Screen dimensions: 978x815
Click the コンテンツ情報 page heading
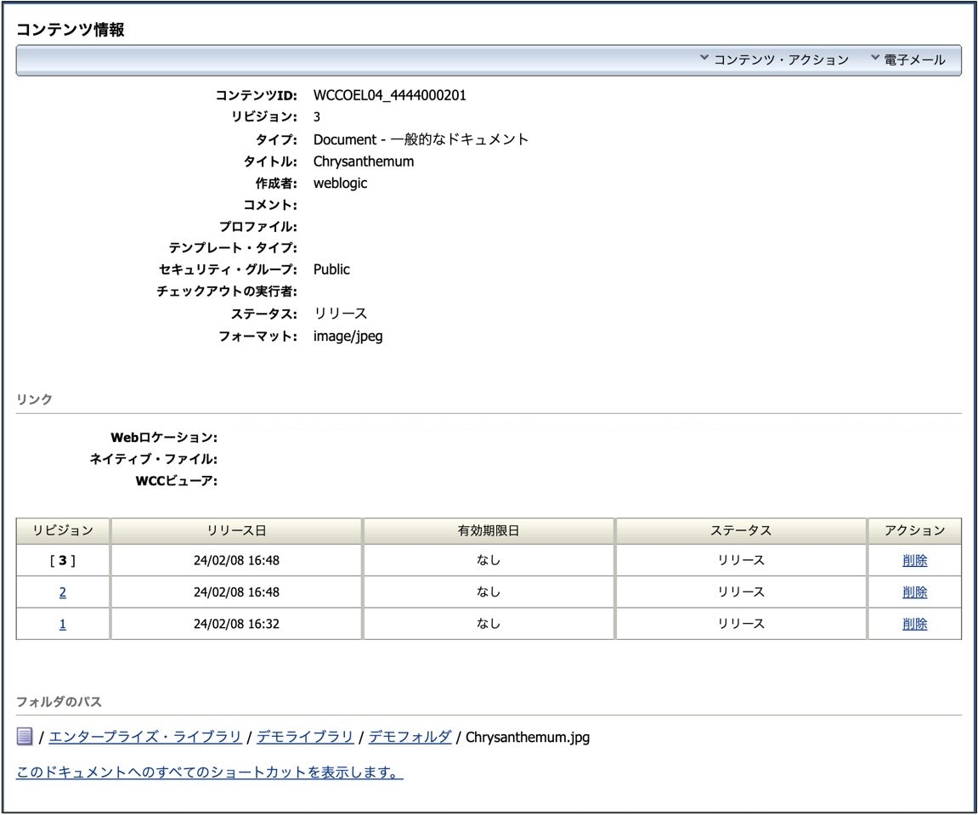click(71, 30)
